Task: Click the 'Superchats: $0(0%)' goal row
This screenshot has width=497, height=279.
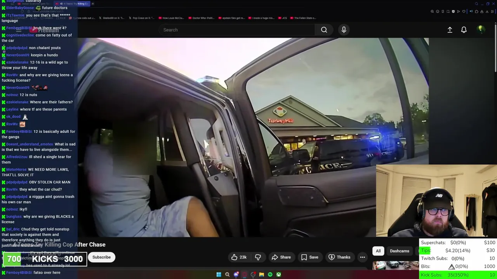Action: (x=458, y=243)
